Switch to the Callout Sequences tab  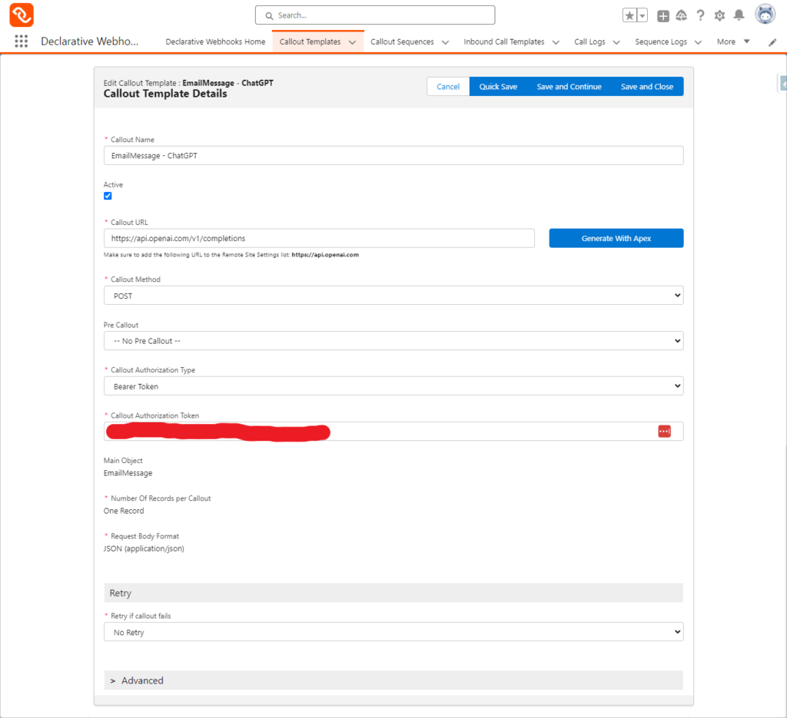point(403,41)
